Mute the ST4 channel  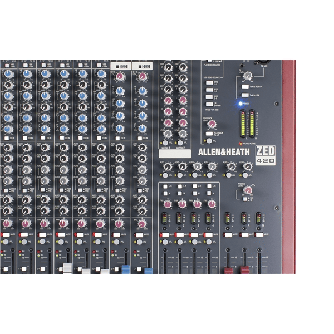[x=139, y=235]
